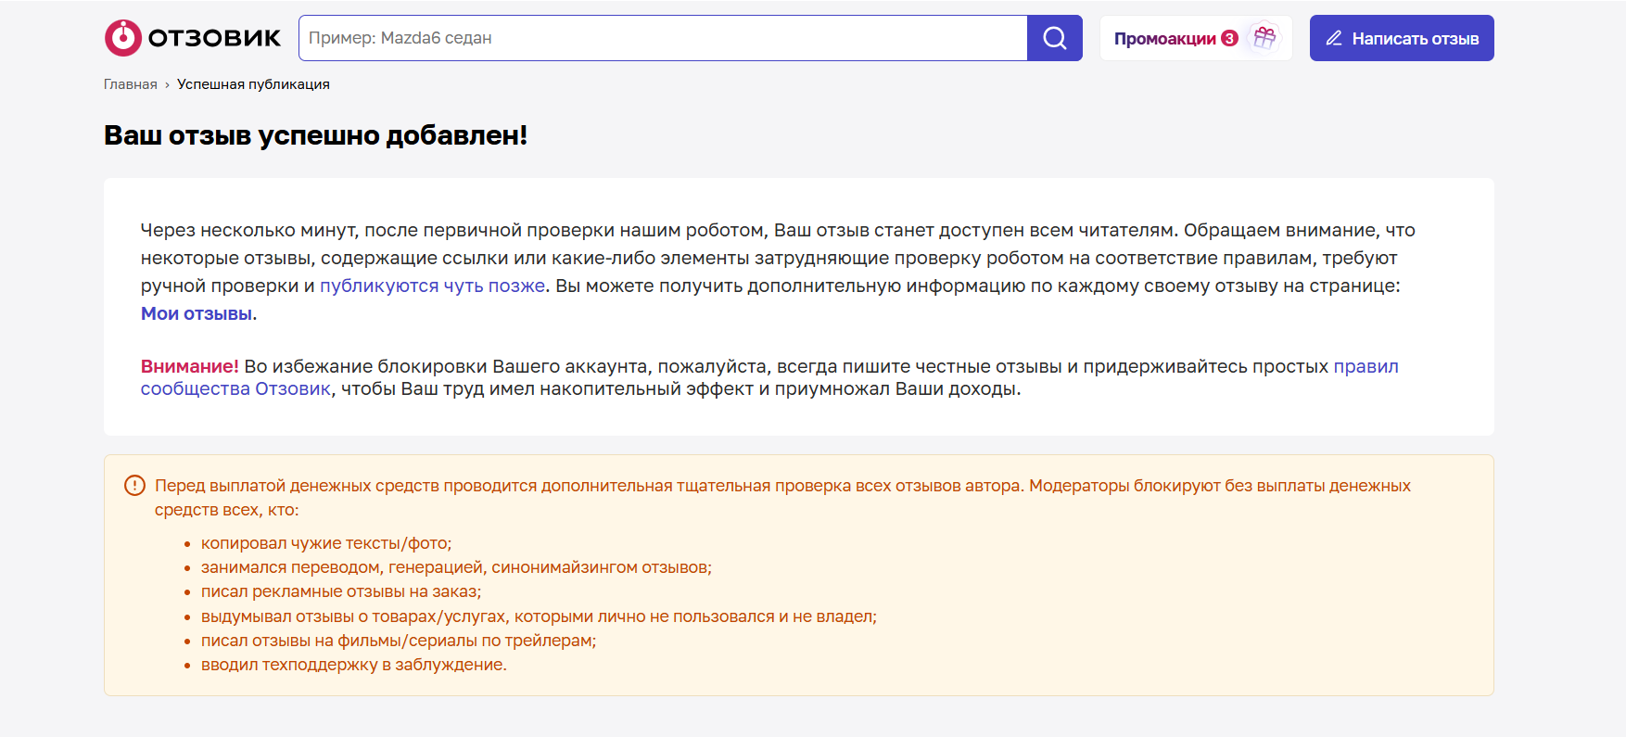Click the ОТЗОВИК wordmark text
The width and height of the screenshot is (1626, 737).
click(214, 38)
